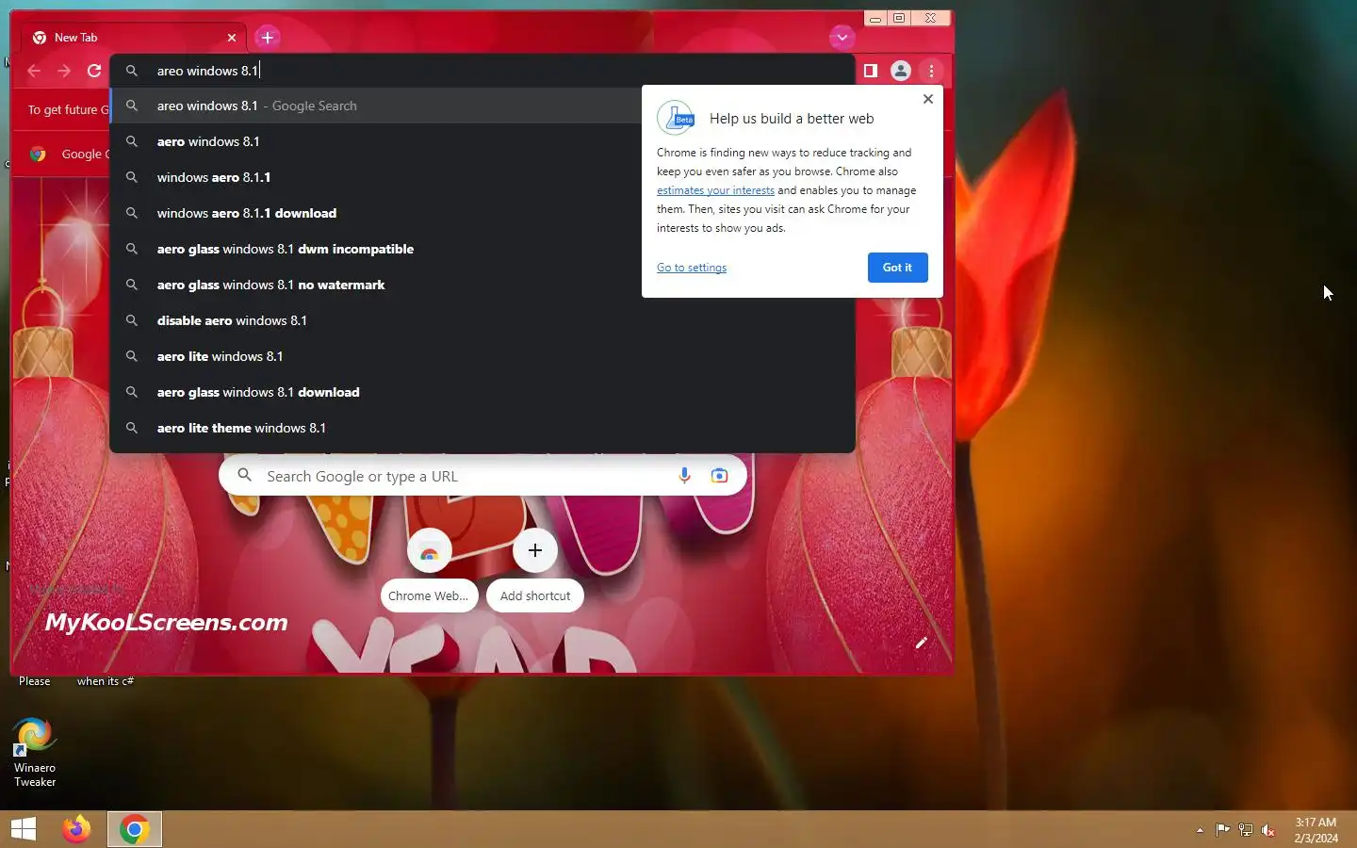Open the Winaero Tweaker desktop shortcut
This screenshot has width=1357, height=848.
coord(35,752)
